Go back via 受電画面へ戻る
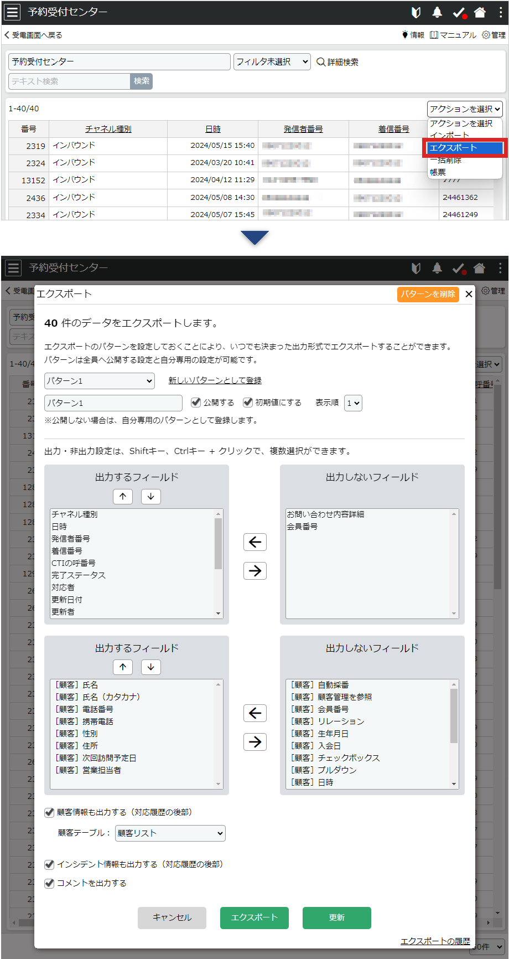 pyautogui.click(x=33, y=35)
